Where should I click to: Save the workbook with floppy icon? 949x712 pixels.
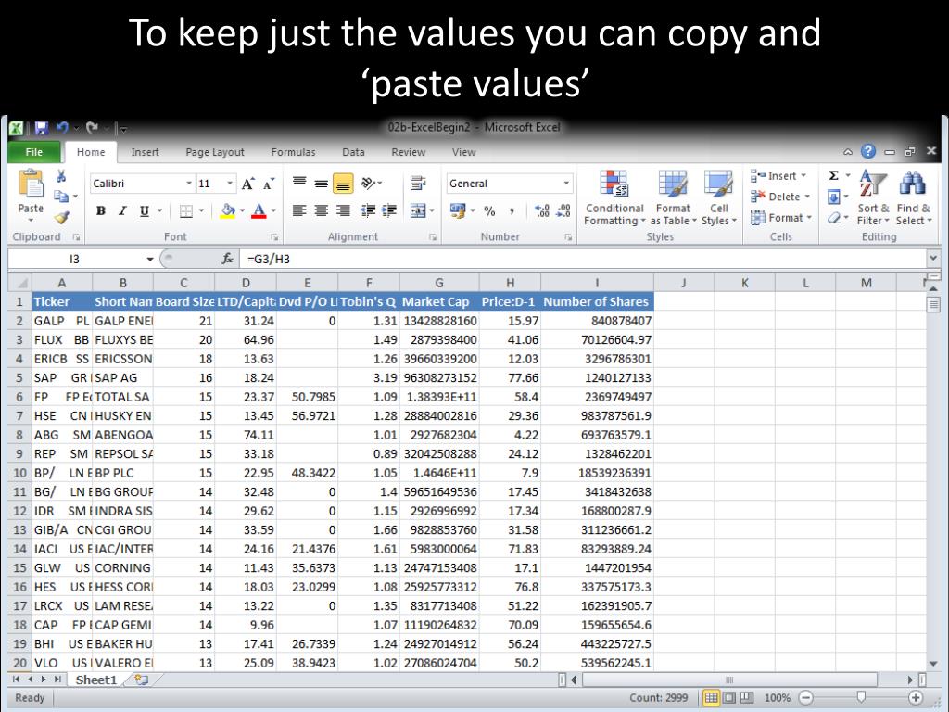[41, 128]
